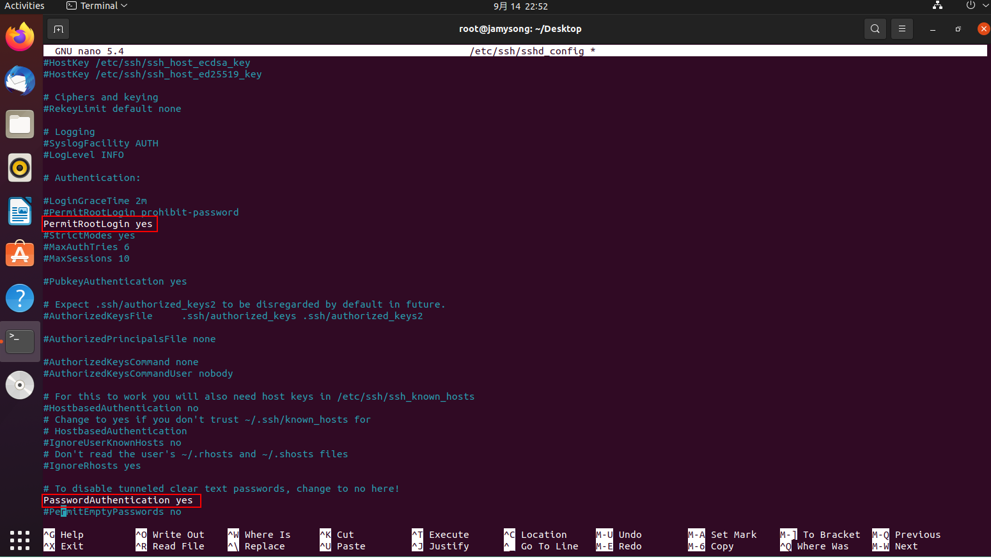991x559 pixels.
Task: Click the '#IgnoreRhosts yes' line
Action: tap(92, 466)
